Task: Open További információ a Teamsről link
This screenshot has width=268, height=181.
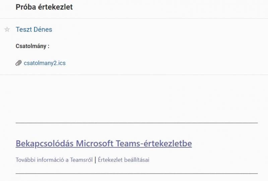Action: [54, 160]
